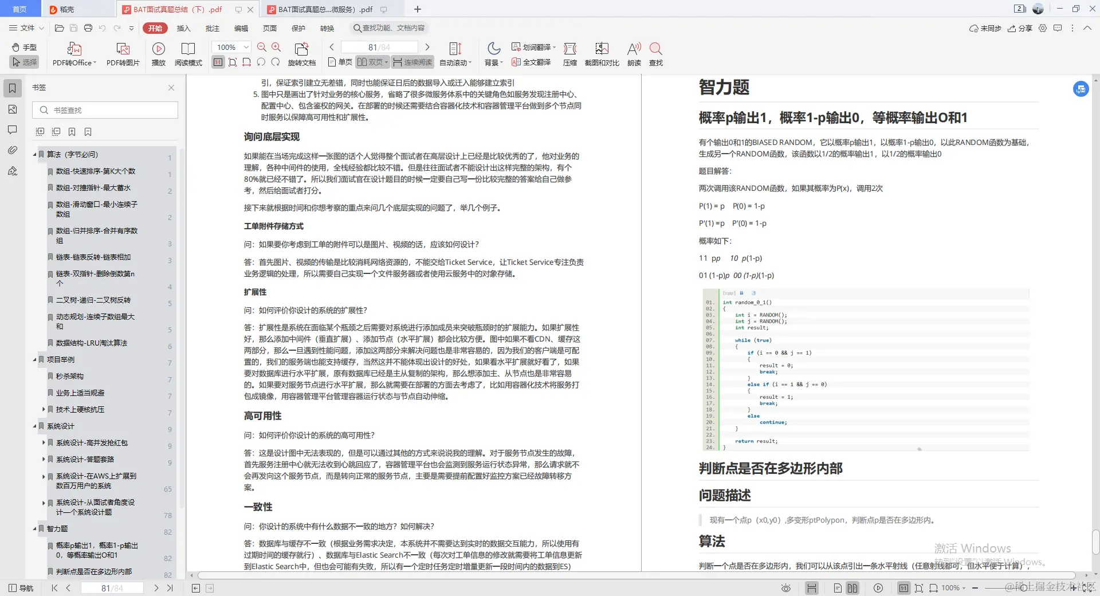Viewport: 1100px width, 596px height.
Task: Switch to 保护 ribbon tab
Action: [298, 28]
